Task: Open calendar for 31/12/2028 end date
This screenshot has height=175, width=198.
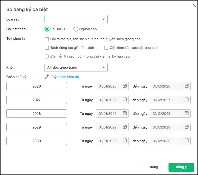Action: click(x=187, y=113)
